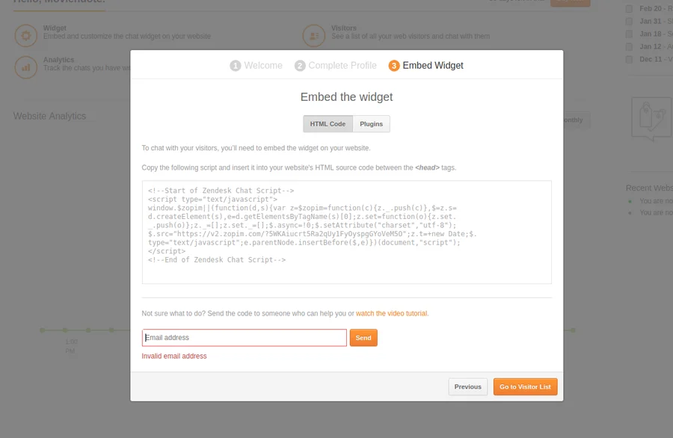Tick the Jan 31 checkbox
Image resolution: width=673 pixels, height=438 pixels.
coord(629,22)
